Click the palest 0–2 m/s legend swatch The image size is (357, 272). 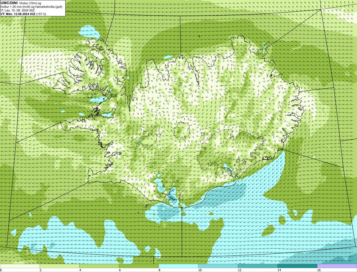tap(20, 266)
